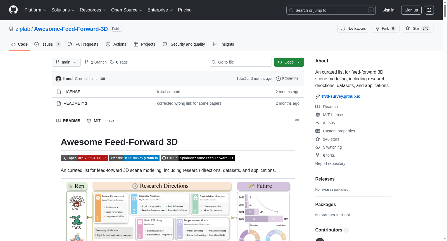Click the Website ff3d-survey.github.io badge
This screenshot has height=241, width=447.
point(134,158)
